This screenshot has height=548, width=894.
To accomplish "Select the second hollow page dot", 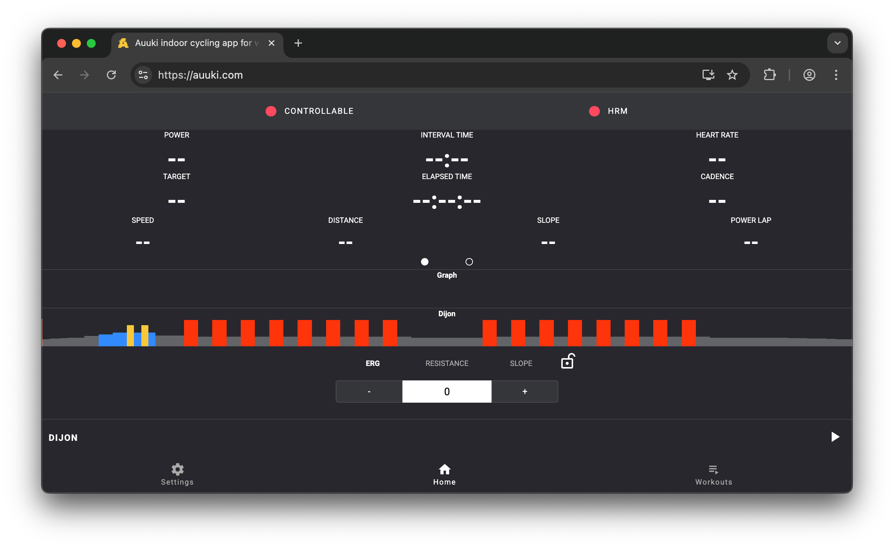I will [469, 262].
